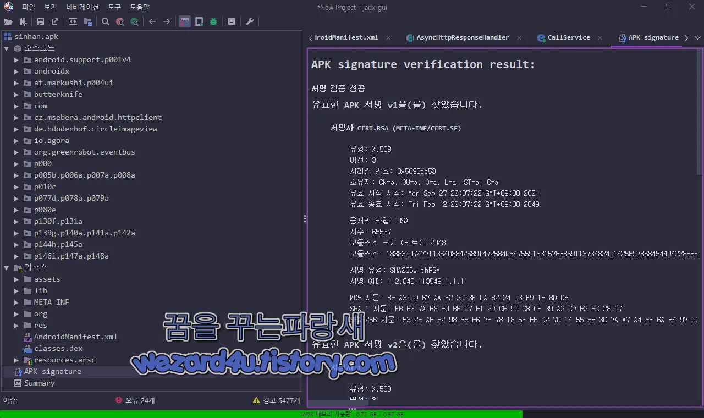704x418 pixels.
Task: Click the Add files icon
Action: point(23,22)
